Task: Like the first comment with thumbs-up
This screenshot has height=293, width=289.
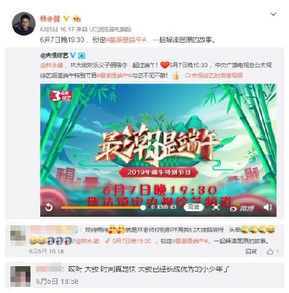Action: (270, 251)
